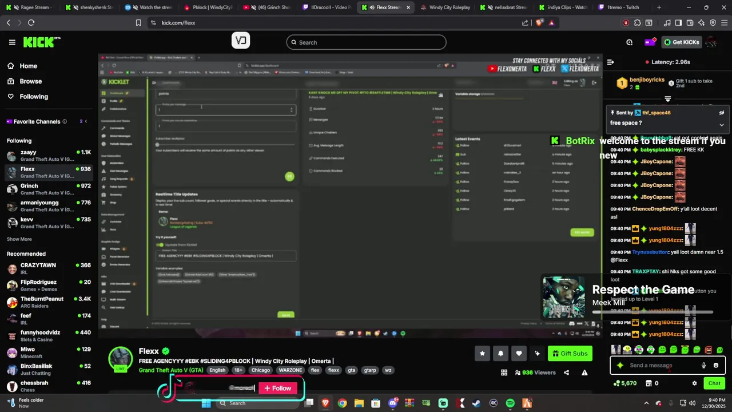Open TheBurntPeanut recommended channel

(49, 302)
